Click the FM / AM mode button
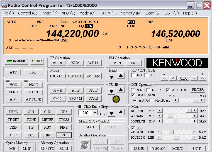Viewport: 212px width, 152px height. tap(93, 76)
